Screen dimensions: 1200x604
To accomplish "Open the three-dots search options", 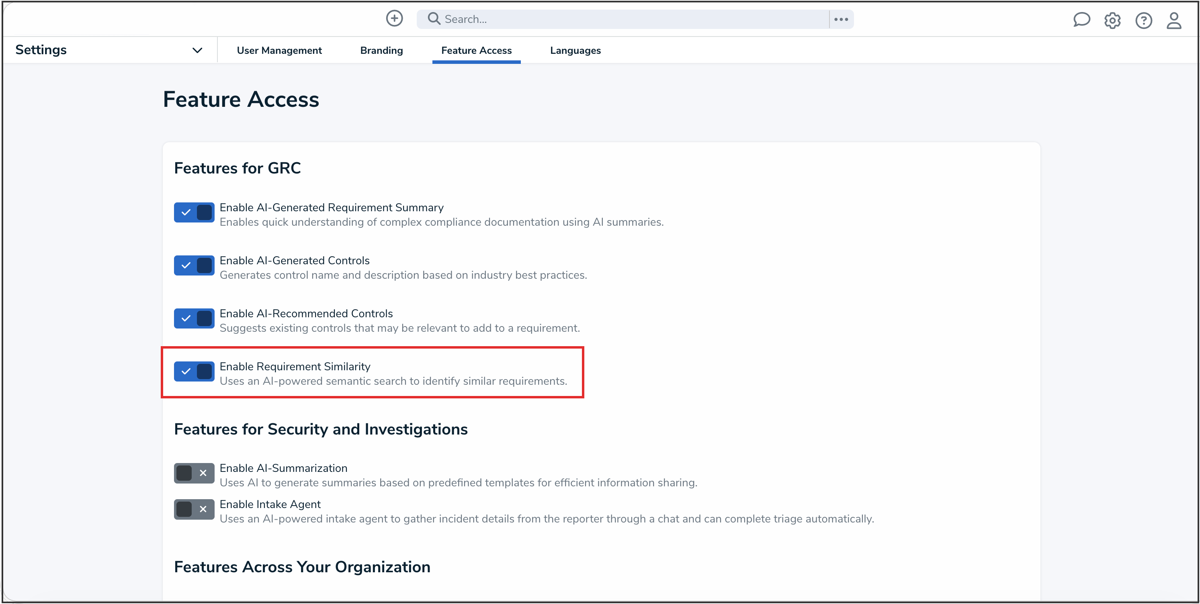I will 841,19.
